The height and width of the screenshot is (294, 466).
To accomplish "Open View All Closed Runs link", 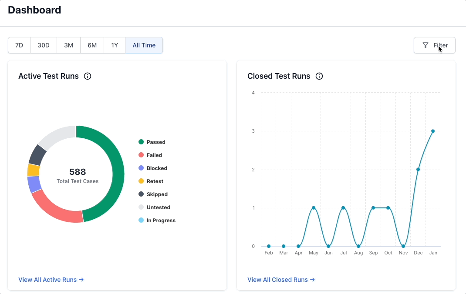I will pos(281,280).
